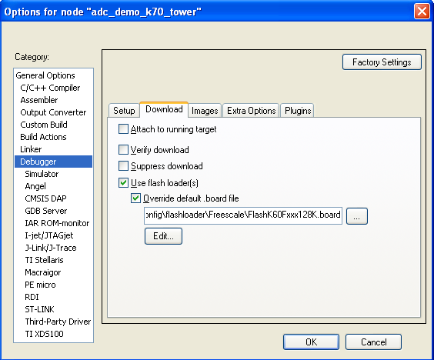Uncheck Use flash loader(s)
The image size is (434, 360).
click(123, 183)
